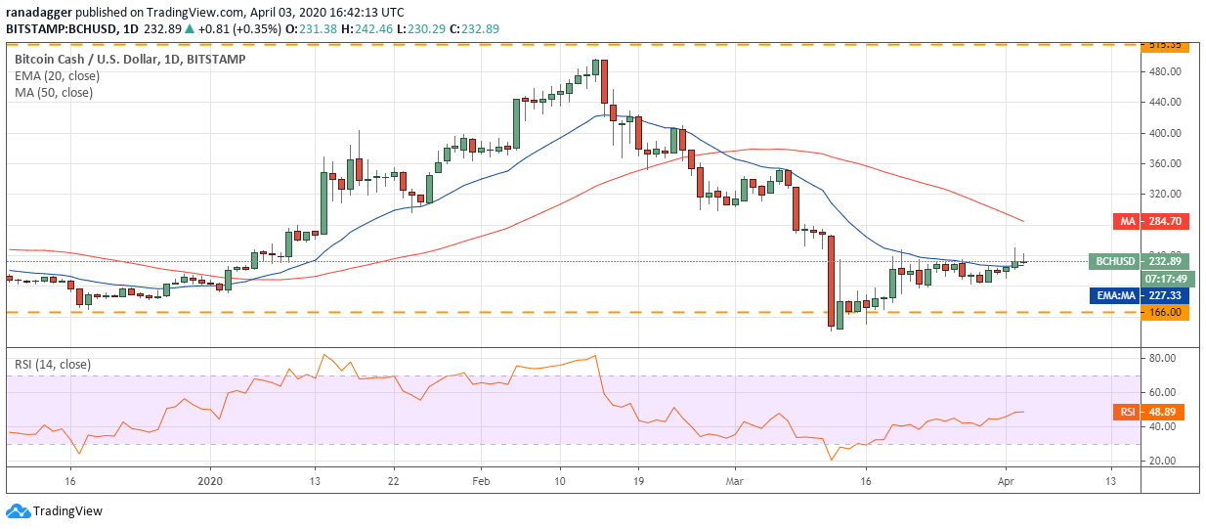
Task: Click the Bitcoin Cash / U.S. Dollar title
Action: [130, 60]
